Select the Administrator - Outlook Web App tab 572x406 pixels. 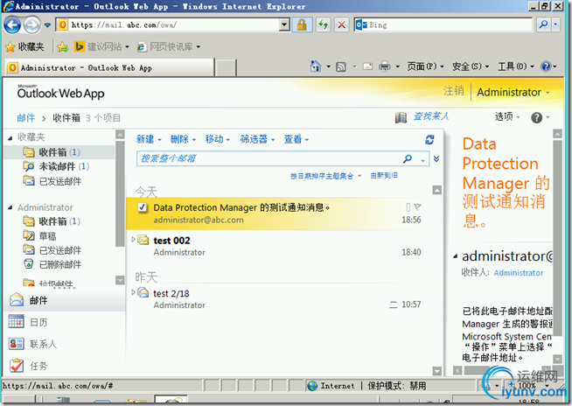(x=109, y=68)
